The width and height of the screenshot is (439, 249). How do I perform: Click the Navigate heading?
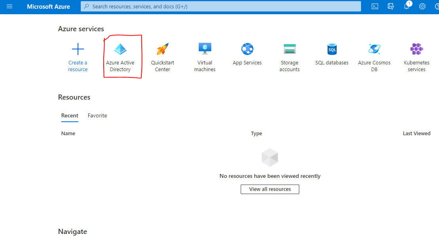click(72, 232)
